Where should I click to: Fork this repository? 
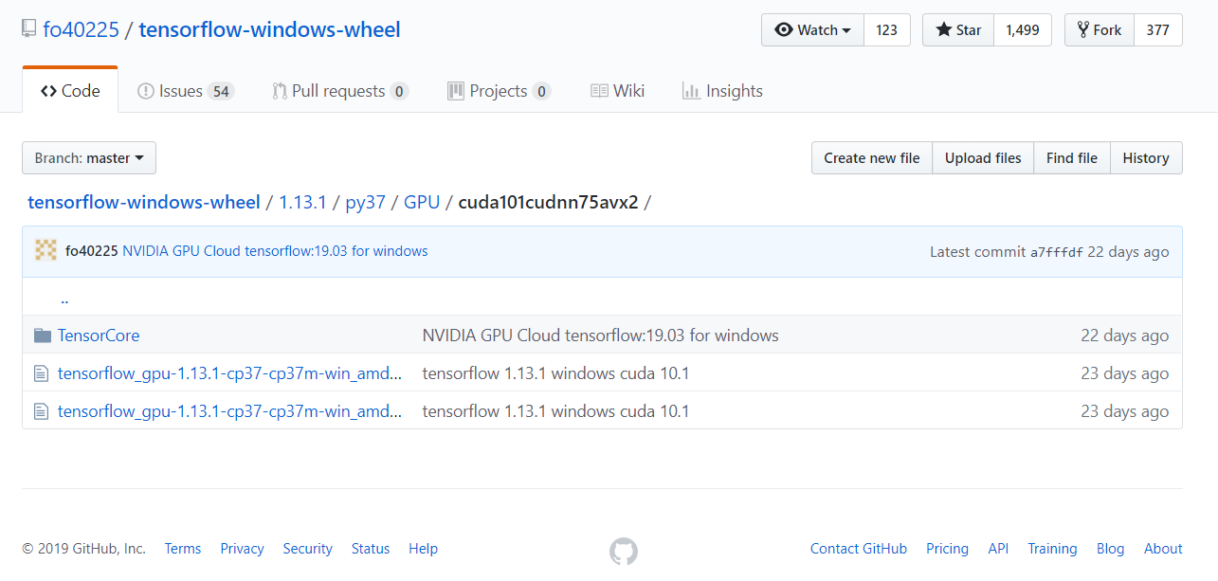coord(1100,30)
